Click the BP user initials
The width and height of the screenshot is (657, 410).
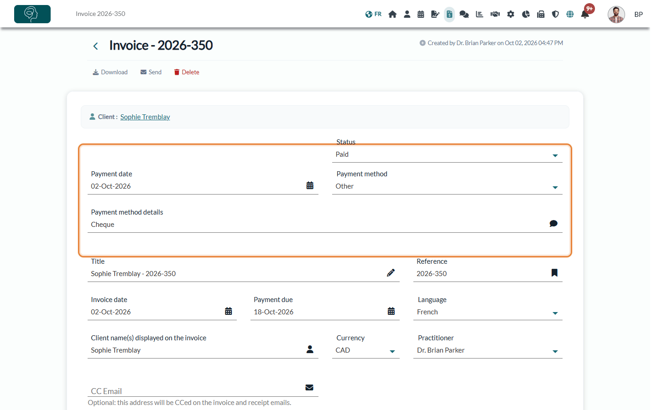click(639, 15)
